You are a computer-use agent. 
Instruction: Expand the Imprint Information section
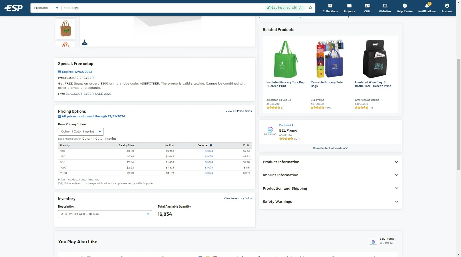pyautogui.click(x=330, y=175)
